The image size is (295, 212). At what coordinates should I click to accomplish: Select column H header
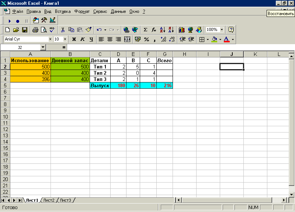tap(185, 54)
